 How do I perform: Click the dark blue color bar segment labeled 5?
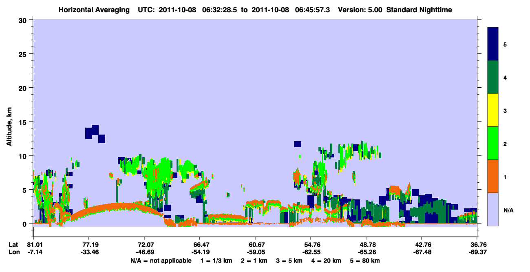pyautogui.click(x=492, y=44)
